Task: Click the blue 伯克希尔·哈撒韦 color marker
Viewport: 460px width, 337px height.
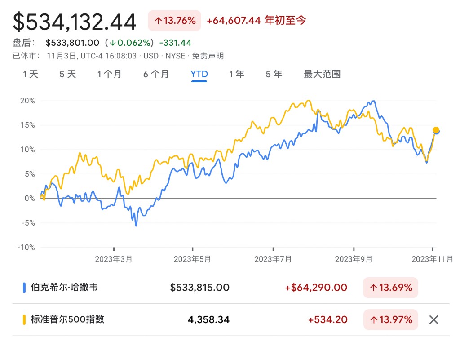Action: [x=24, y=288]
